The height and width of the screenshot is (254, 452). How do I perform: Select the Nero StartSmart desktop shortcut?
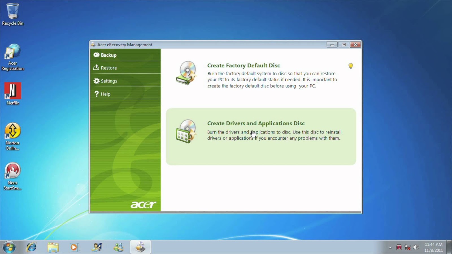coord(12,176)
